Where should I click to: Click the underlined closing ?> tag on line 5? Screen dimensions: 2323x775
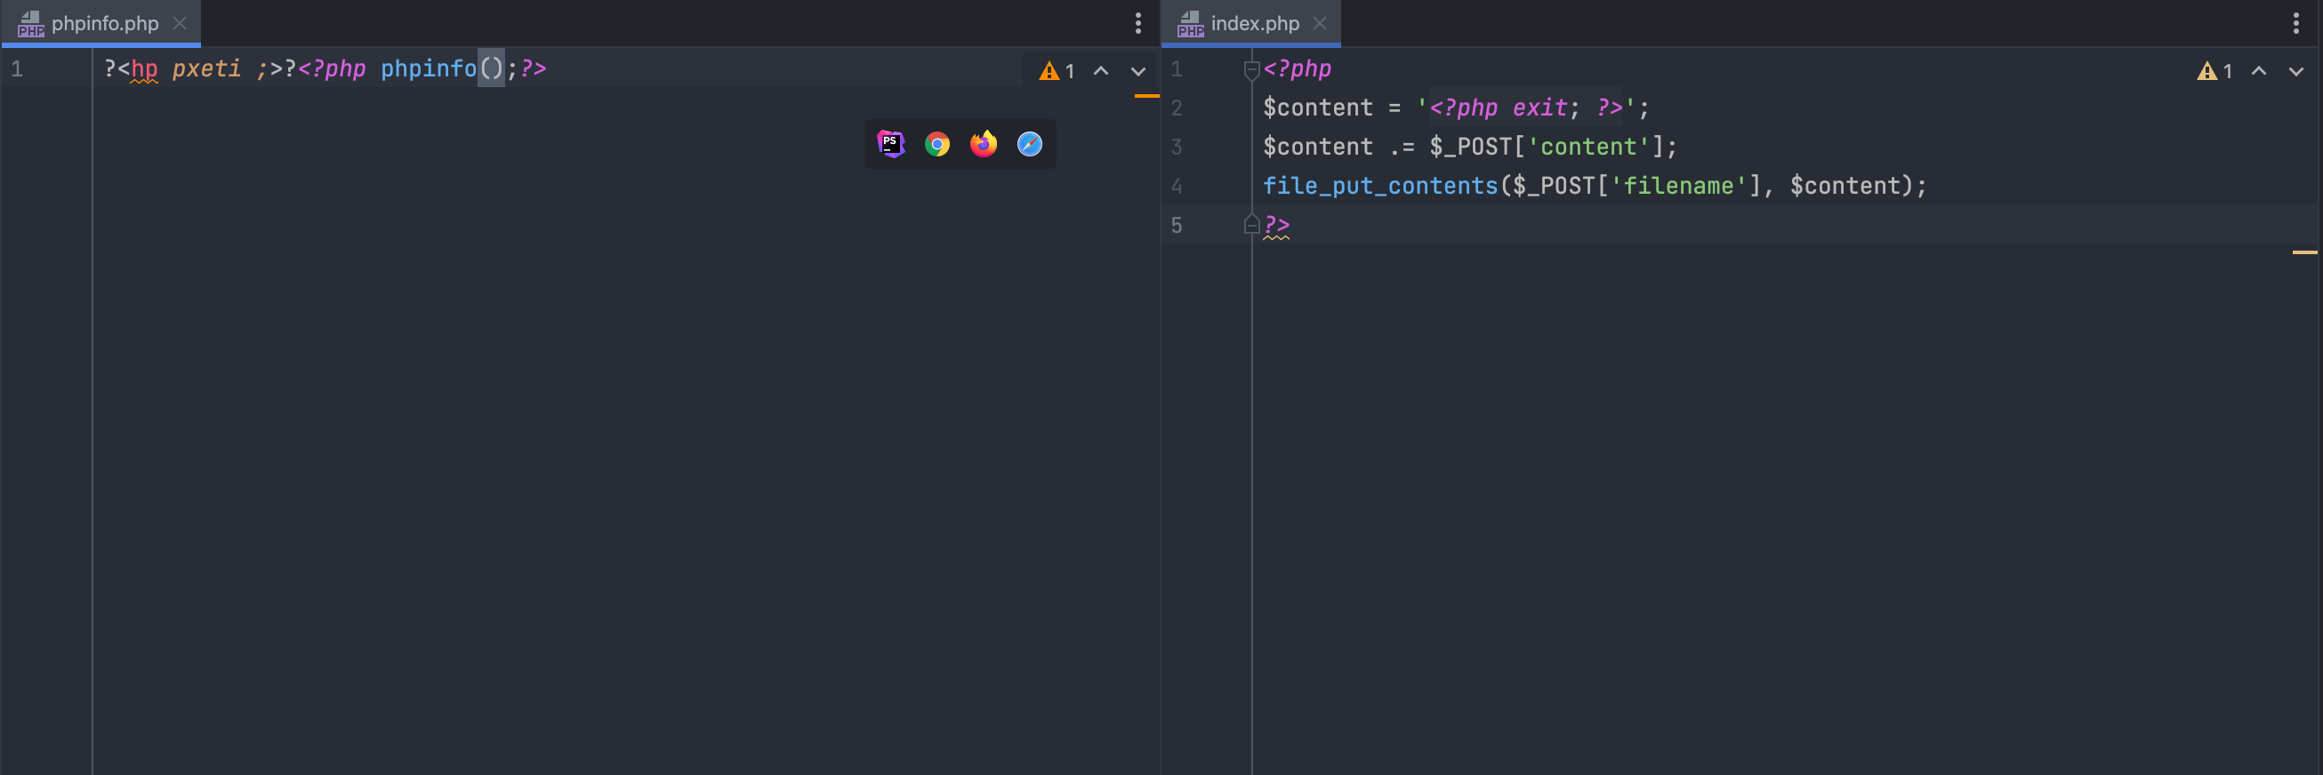[1276, 225]
